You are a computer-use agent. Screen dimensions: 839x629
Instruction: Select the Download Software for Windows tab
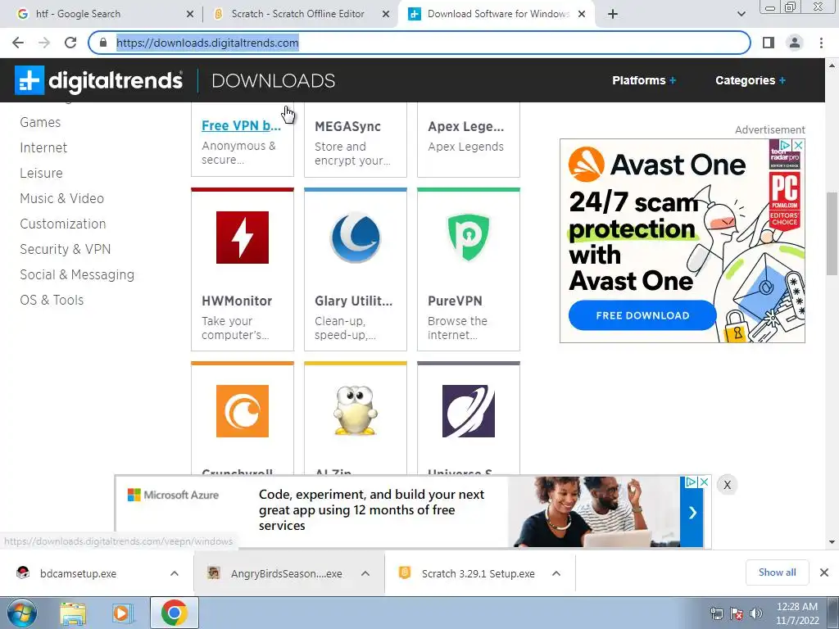[x=497, y=14]
